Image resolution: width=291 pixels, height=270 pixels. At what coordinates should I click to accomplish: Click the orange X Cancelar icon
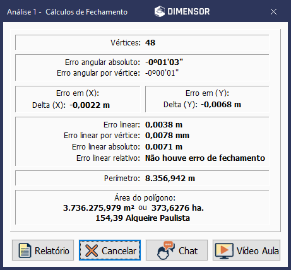(x=92, y=250)
